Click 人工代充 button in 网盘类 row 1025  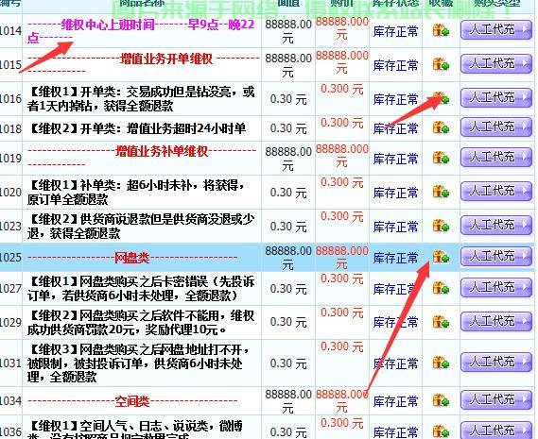[496, 257]
